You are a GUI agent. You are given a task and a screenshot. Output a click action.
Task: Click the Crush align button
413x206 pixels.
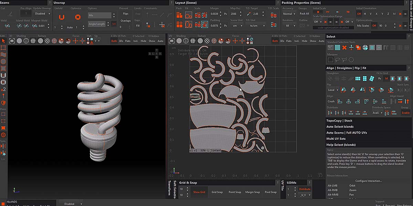(331, 101)
